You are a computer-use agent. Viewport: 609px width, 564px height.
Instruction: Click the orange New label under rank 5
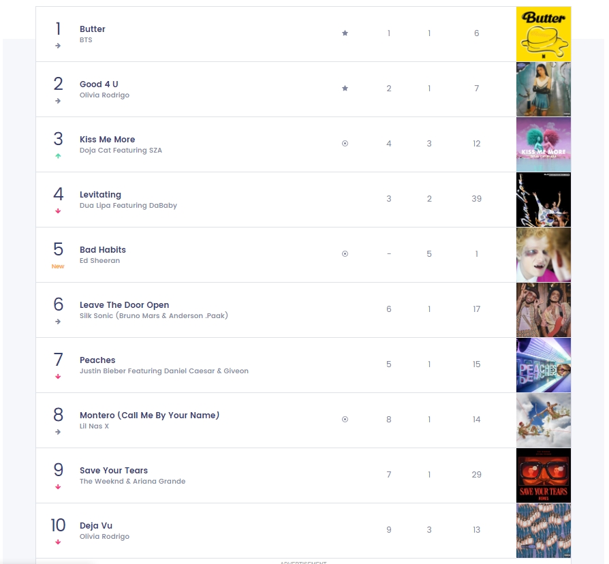[x=58, y=266]
